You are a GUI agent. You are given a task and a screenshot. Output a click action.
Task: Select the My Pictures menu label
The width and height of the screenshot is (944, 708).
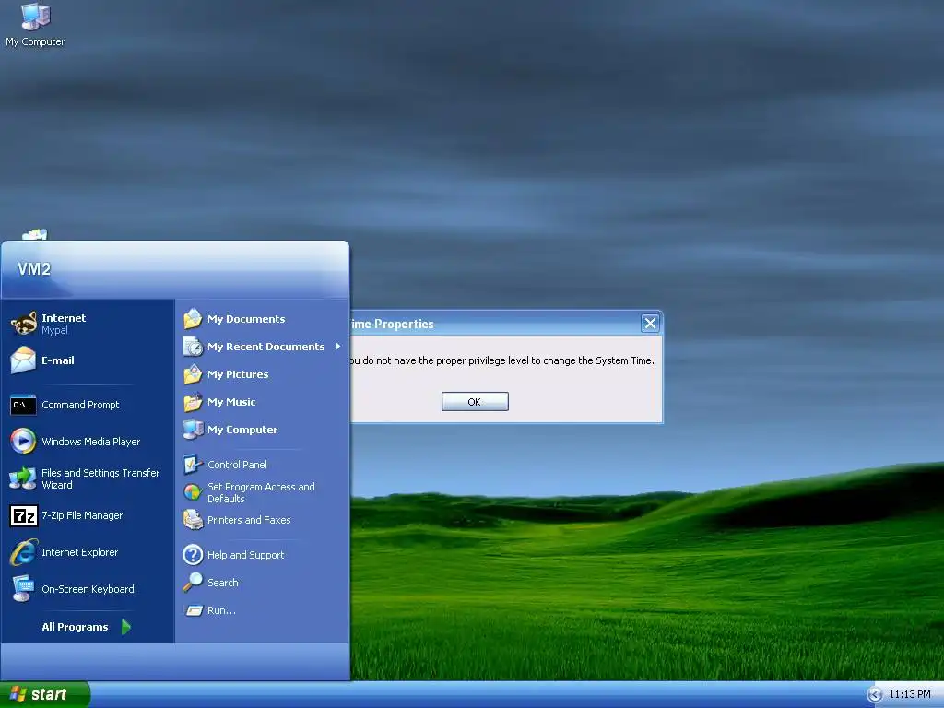[x=238, y=374]
